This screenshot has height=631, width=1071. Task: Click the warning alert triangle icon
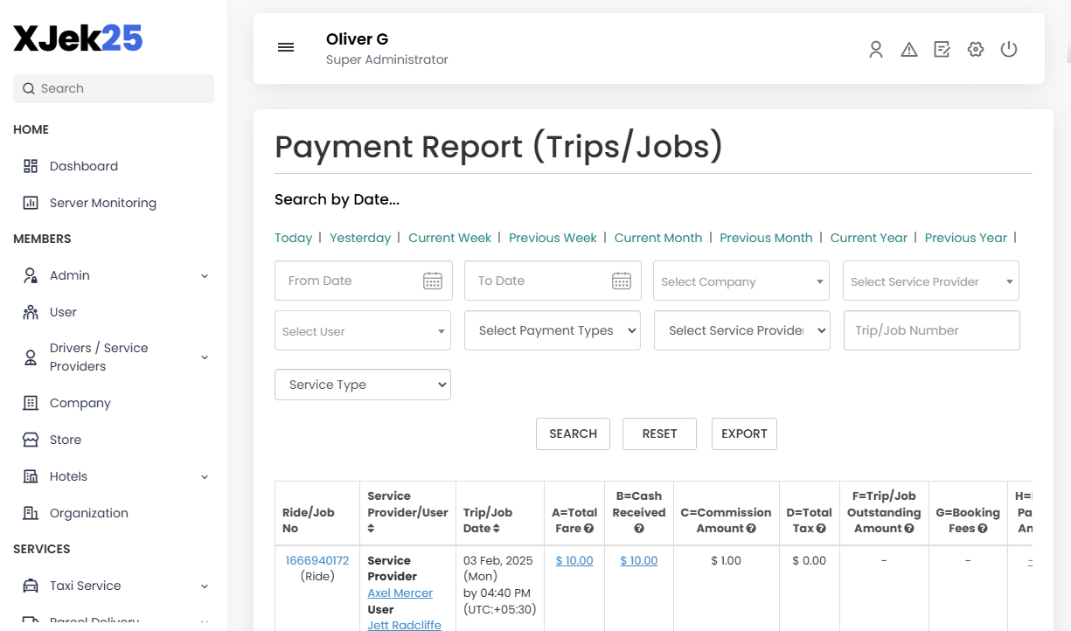(909, 49)
